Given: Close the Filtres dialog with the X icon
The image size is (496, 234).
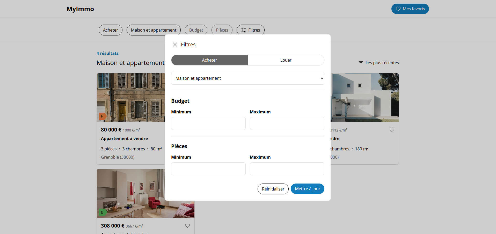Looking at the screenshot, I should click(x=175, y=45).
